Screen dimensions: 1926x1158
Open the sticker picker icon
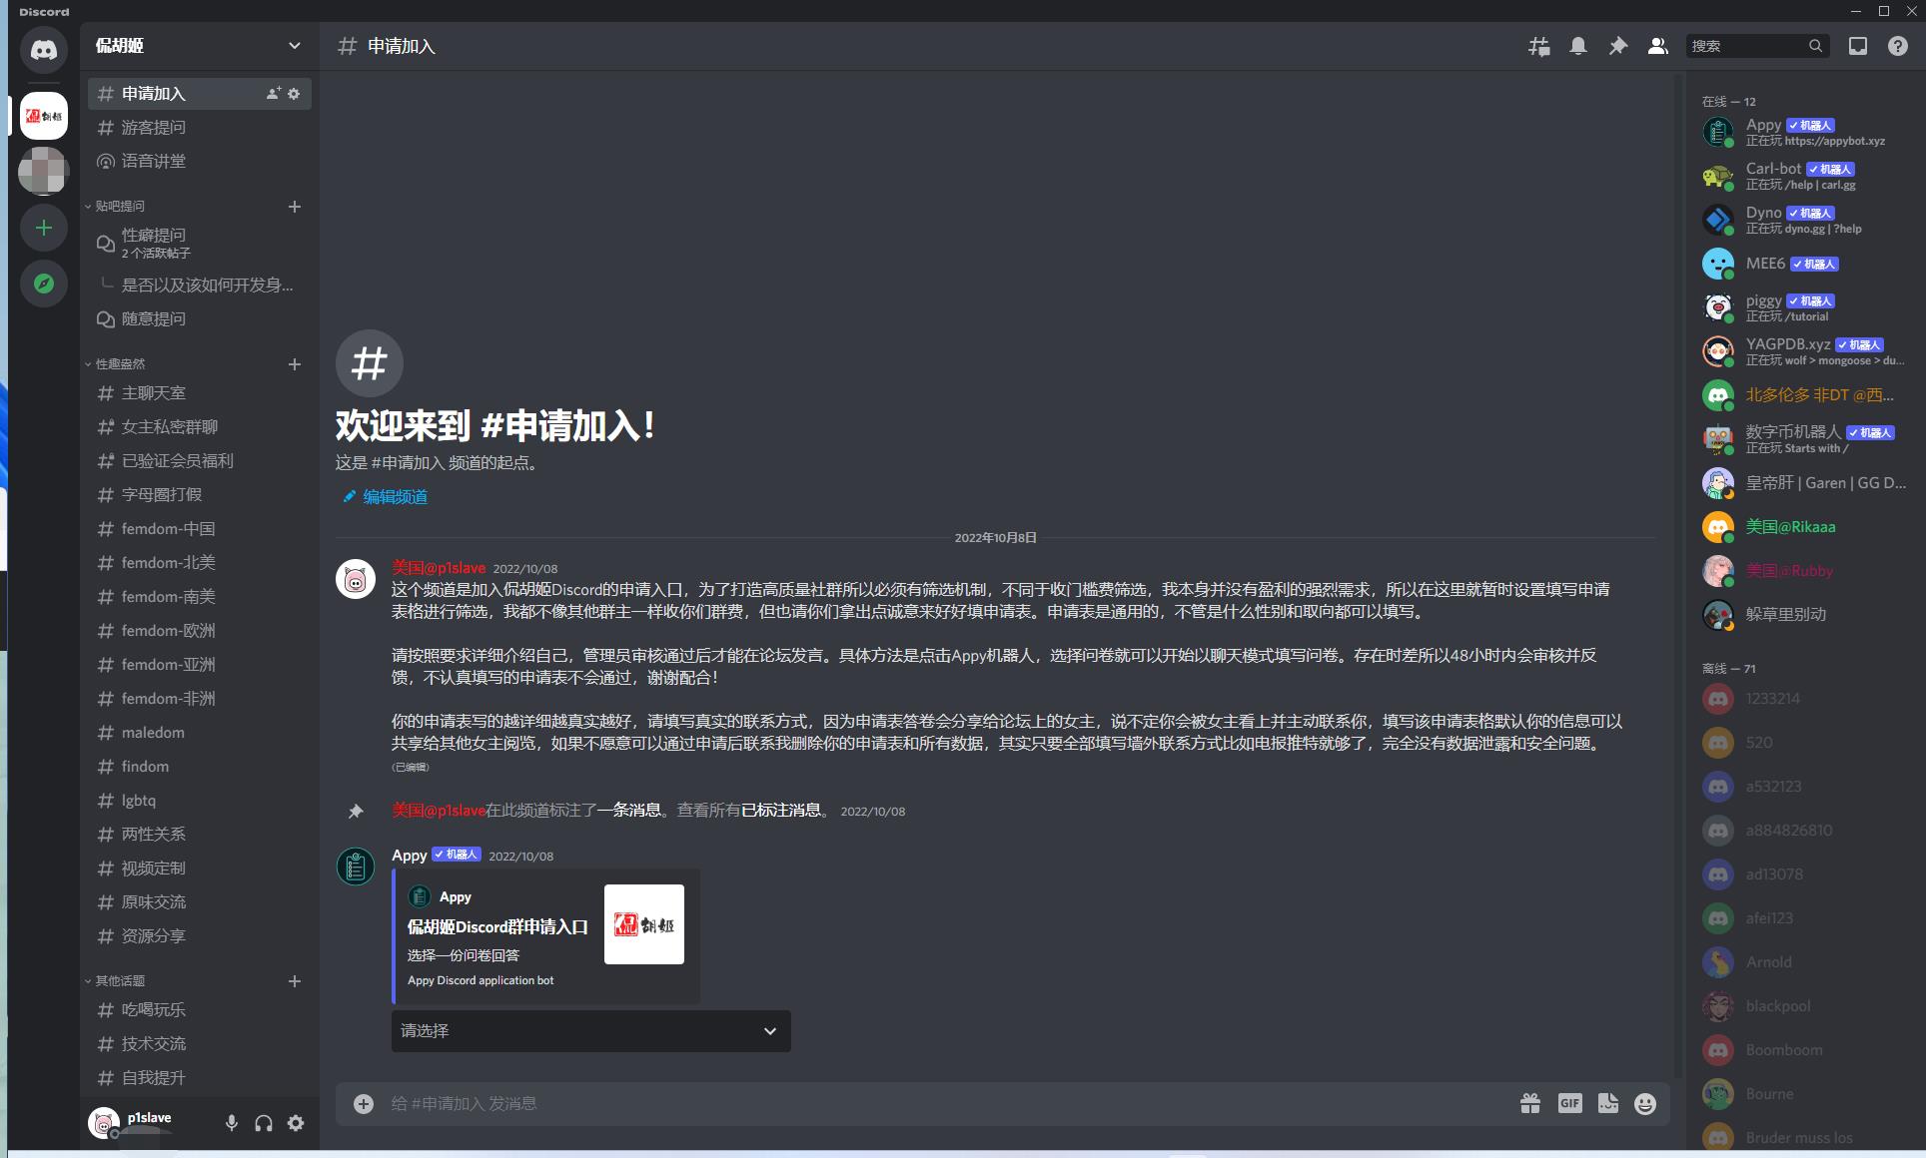[x=1608, y=1103]
